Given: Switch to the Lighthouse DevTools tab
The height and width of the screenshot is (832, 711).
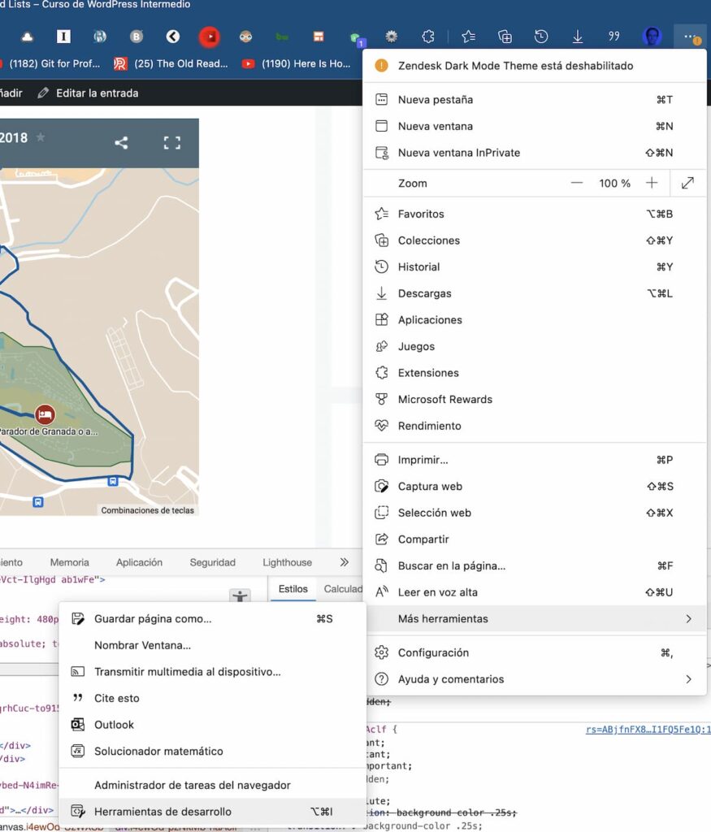Looking at the screenshot, I should coord(287,562).
